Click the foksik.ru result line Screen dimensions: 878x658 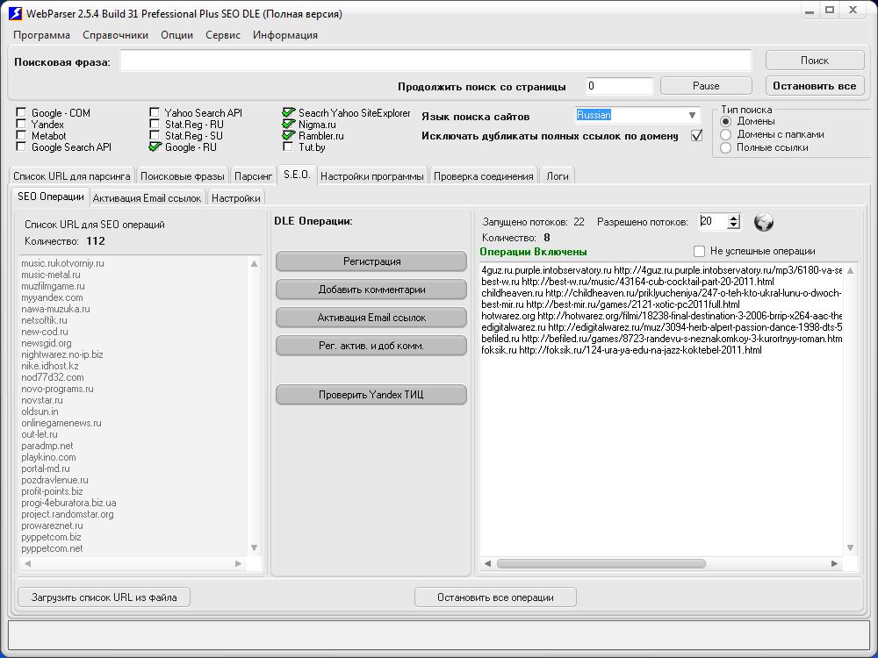(x=622, y=350)
